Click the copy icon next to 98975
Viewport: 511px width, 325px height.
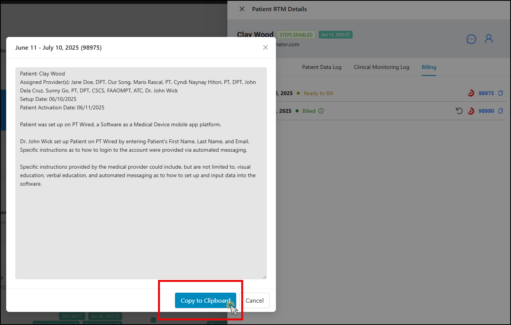(501, 93)
